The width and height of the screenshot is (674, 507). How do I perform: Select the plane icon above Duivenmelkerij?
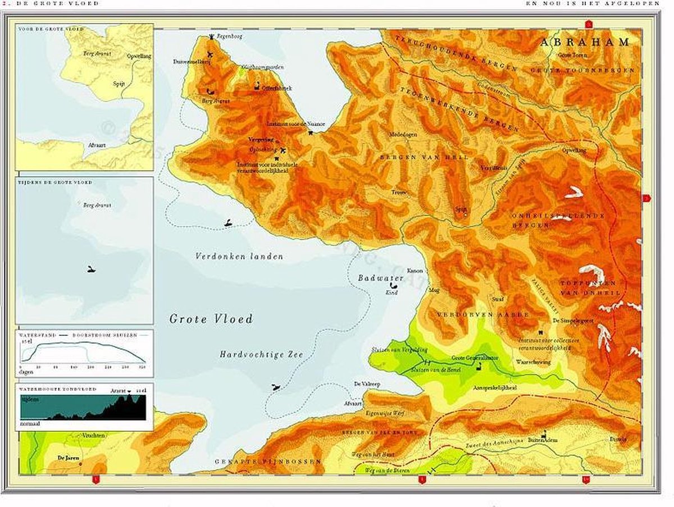210,54
